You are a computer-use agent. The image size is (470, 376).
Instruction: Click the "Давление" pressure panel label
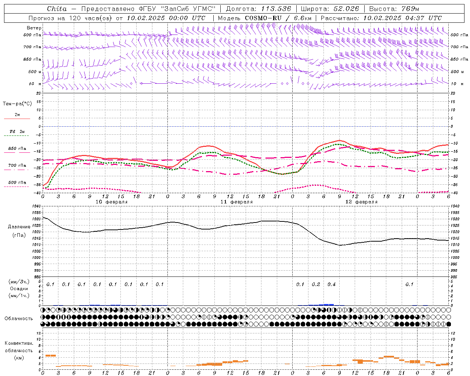pyautogui.click(x=19, y=227)
